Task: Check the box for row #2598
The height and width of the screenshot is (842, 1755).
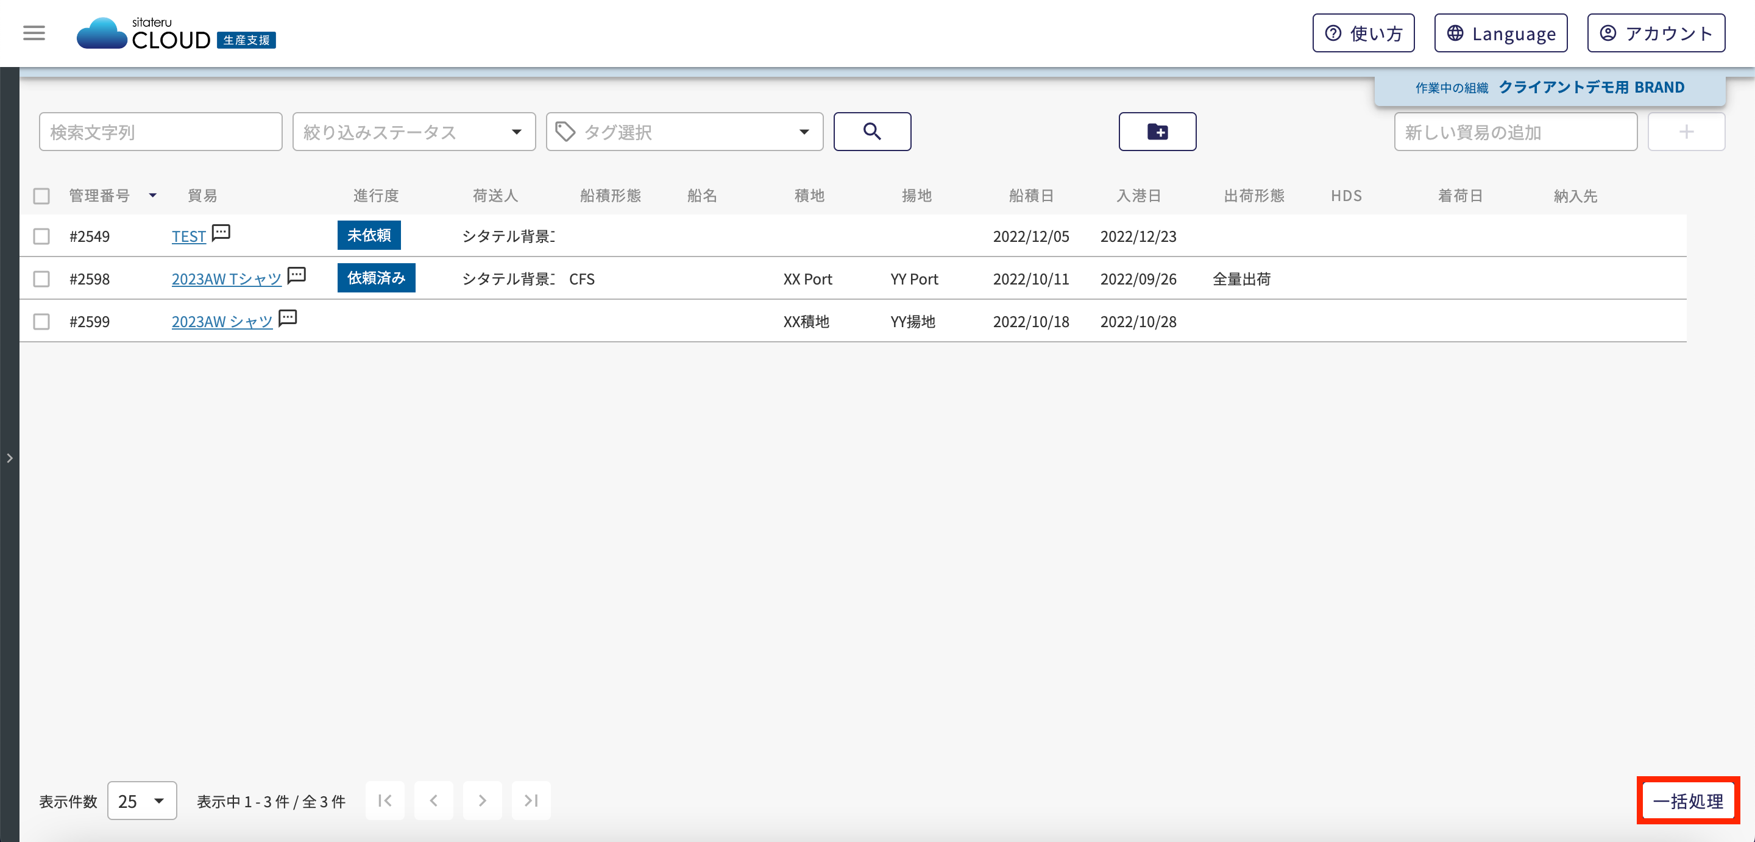Action: pos(41,279)
